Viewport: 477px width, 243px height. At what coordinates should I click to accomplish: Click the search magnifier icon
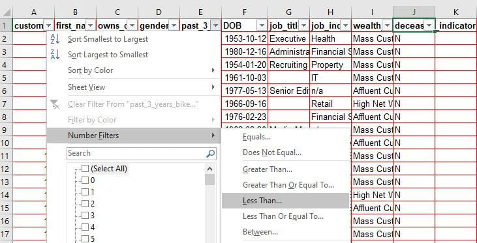point(211,153)
